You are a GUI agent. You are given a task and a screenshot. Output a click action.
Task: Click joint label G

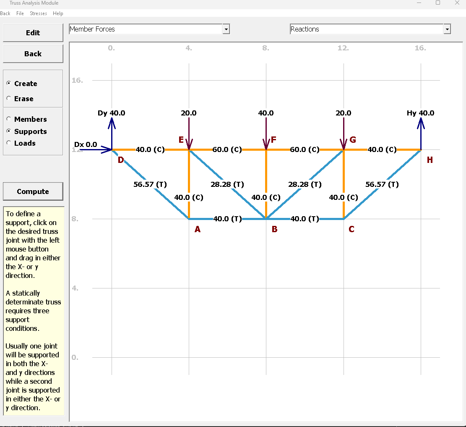coord(353,139)
